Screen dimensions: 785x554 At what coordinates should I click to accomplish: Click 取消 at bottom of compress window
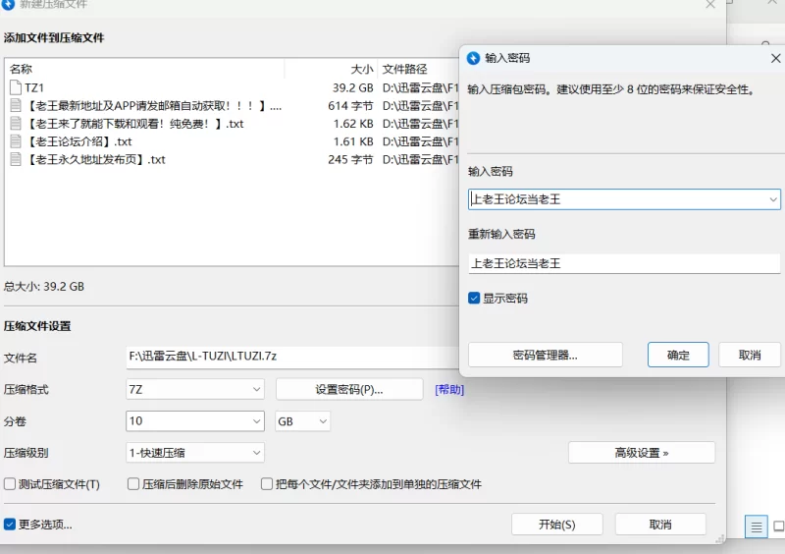(x=659, y=525)
